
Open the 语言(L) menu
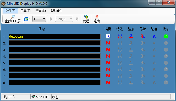pos(41,11)
